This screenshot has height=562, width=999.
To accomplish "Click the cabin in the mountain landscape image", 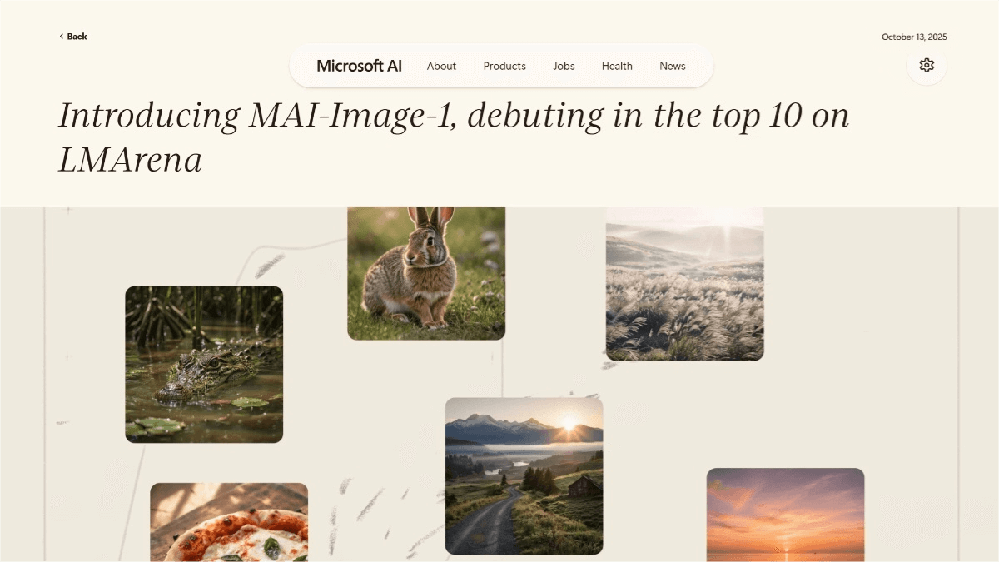I will 585,485.
